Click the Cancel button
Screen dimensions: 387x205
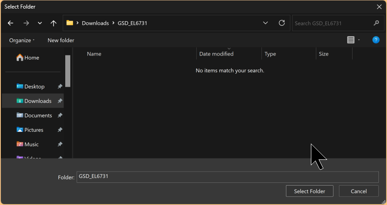pyautogui.click(x=358, y=191)
